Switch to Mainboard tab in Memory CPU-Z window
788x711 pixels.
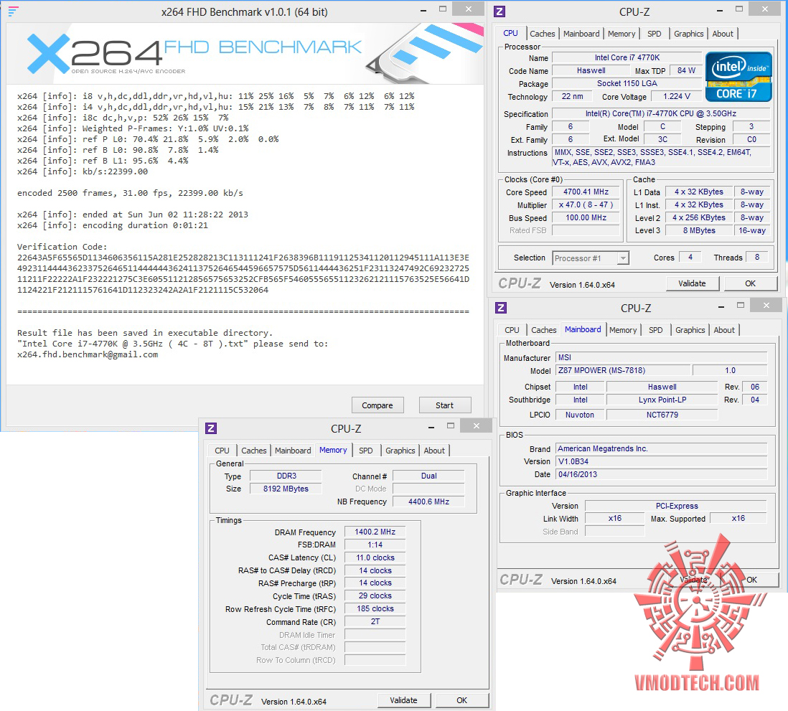(x=293, y=451)
